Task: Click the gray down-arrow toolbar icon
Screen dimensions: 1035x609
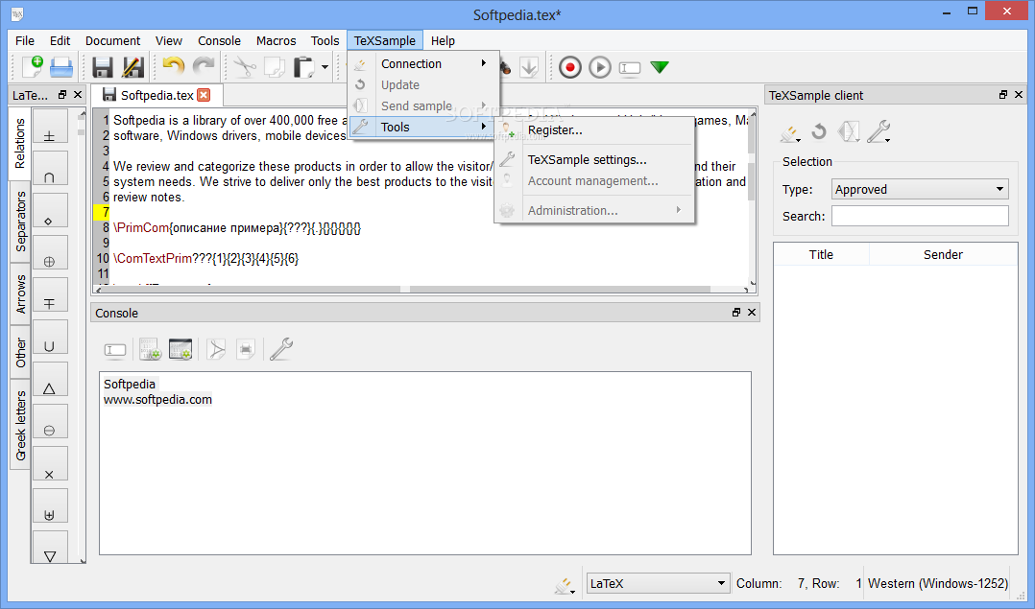Action: 529,67
